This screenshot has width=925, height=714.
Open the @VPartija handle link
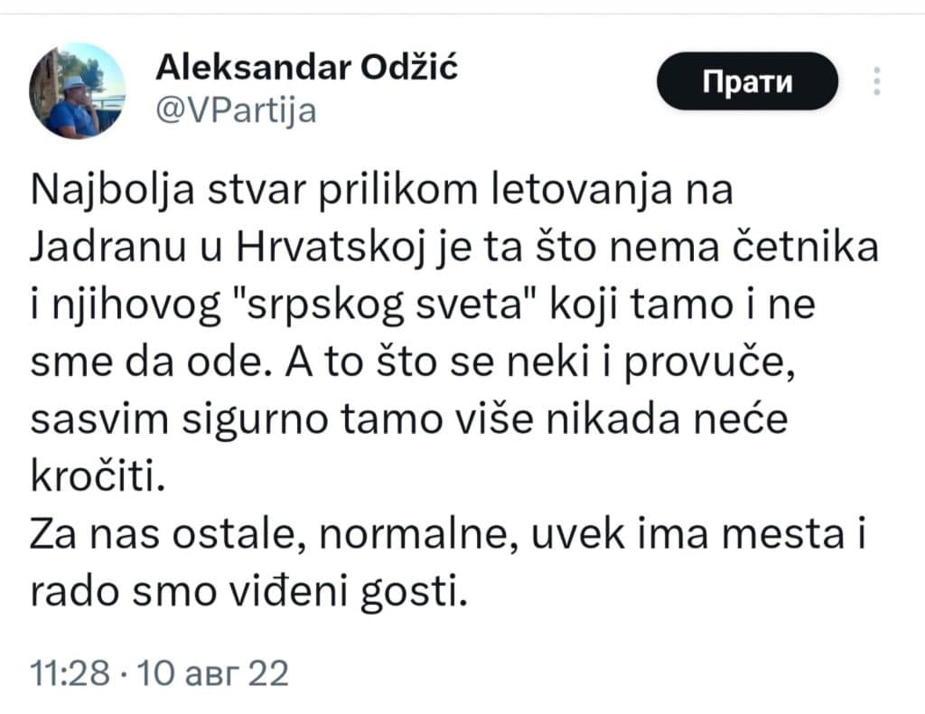pos(236,110)
